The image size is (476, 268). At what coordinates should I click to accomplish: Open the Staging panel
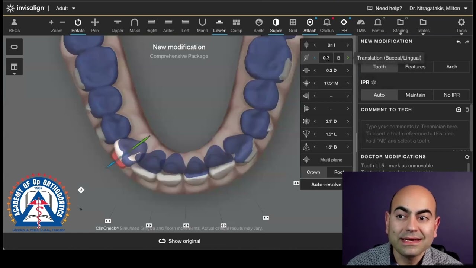click(401, 26)
